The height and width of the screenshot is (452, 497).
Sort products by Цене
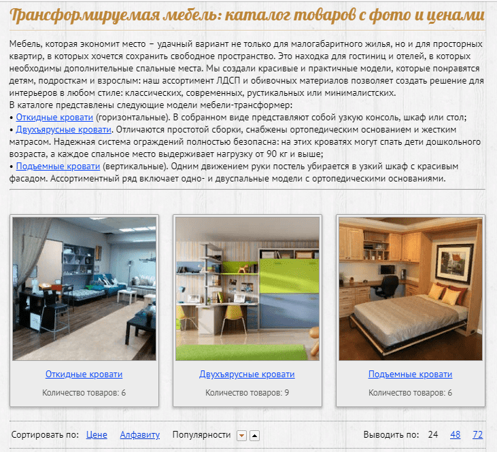click(97, 434)
